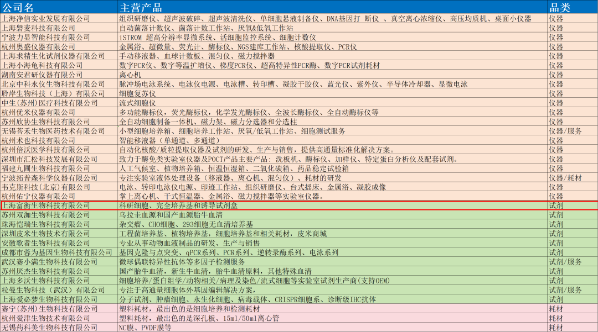598x332 pixels.
Task: Click product cell NC膜、PVDF膜等
Action: pyautogui.click(x=333, y=328)
